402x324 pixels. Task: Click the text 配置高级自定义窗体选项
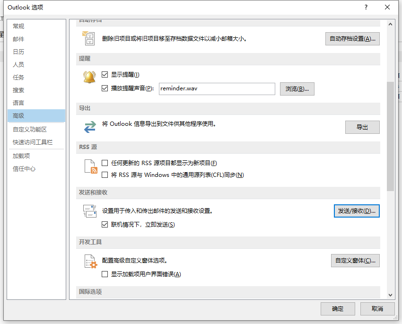(135, 261)
